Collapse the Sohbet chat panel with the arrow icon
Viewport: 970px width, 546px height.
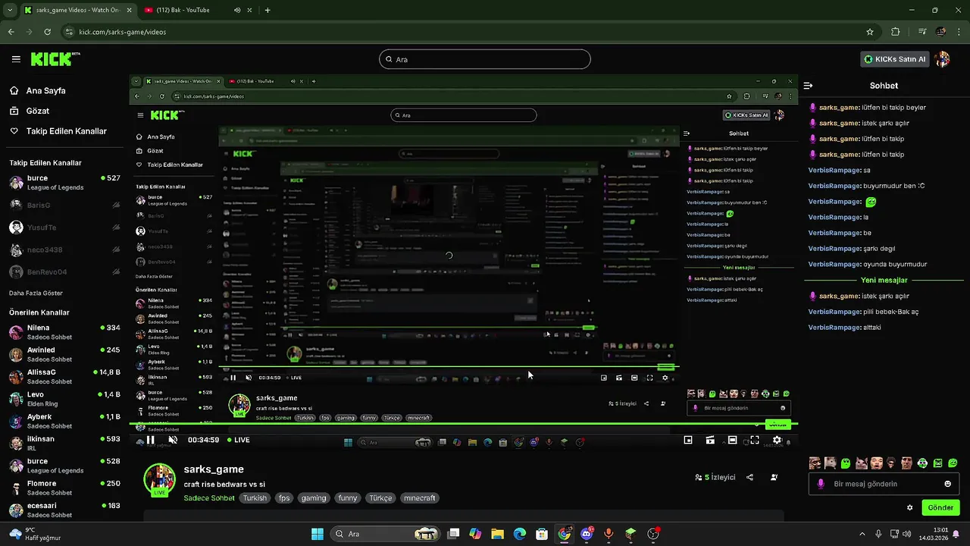coord(808,86)
